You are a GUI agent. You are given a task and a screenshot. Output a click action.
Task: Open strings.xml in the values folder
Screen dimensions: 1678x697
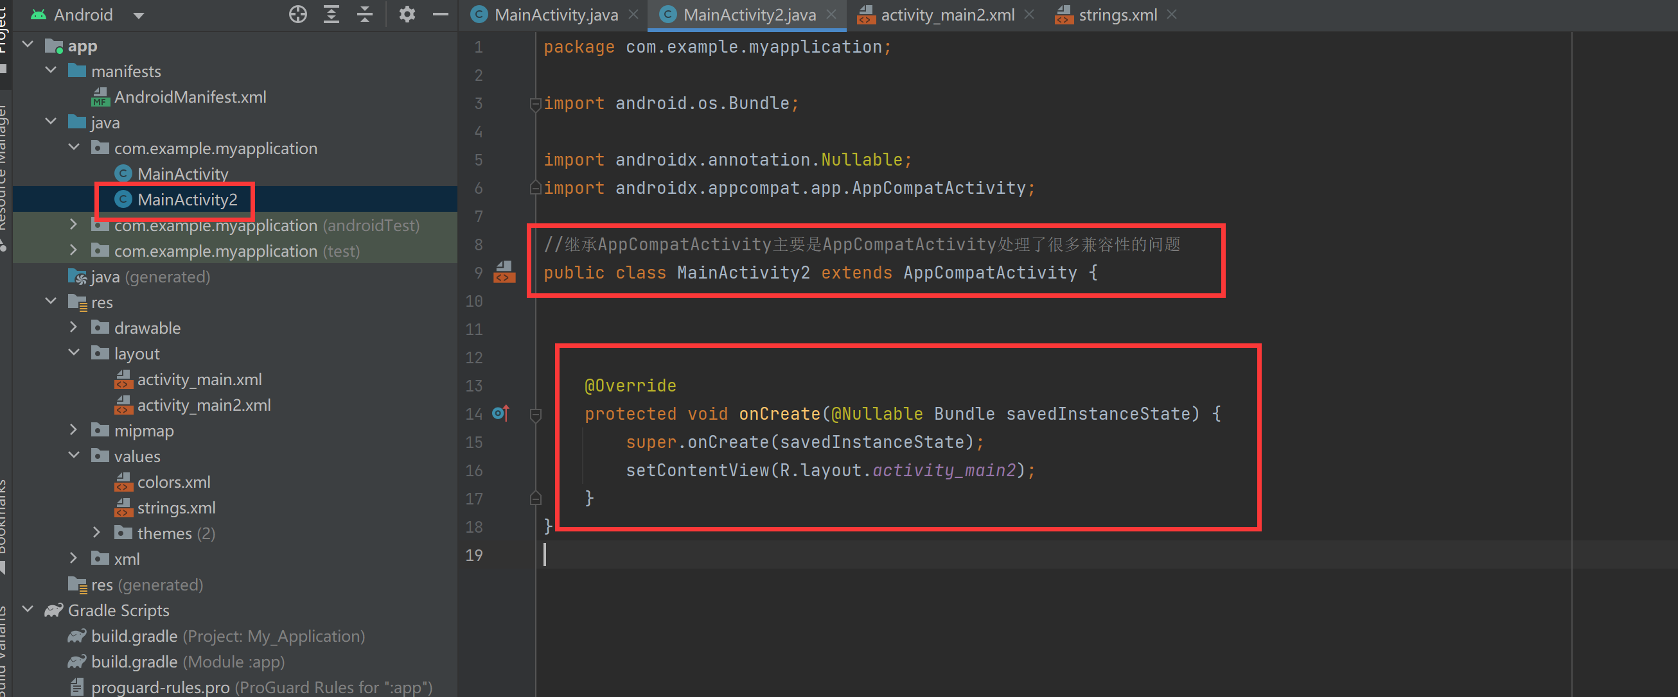click(176, 508)
